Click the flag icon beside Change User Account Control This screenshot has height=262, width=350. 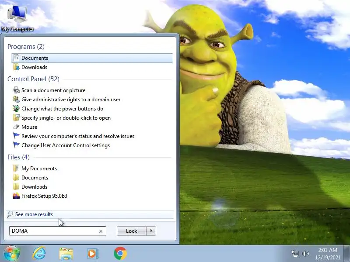click(16, 145)
